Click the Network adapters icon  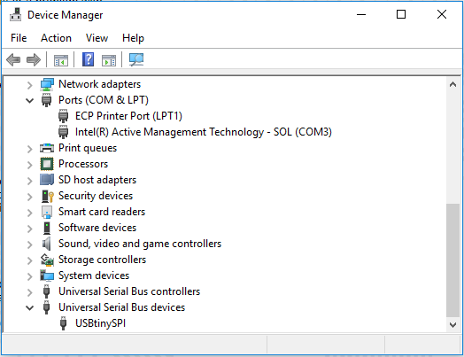pyautogui.click(x=47, y=84)
